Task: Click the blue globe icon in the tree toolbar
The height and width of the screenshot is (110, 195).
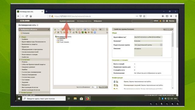Action: (x=85, y=30)
